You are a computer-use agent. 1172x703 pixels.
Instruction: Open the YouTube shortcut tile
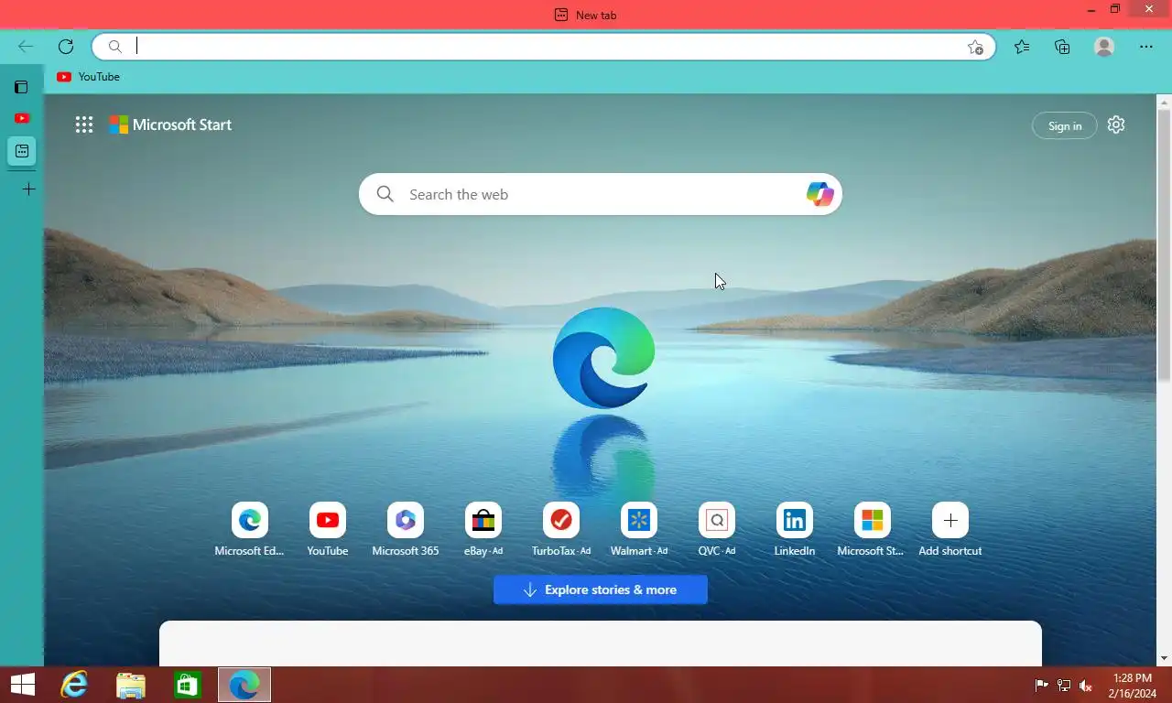pyautogui.click(x=328, y=530)
